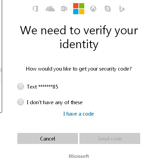The width and height of the screenshot is (164, 162).
Task: Click the Outlook envelope icon
Action: coord(64,9)
